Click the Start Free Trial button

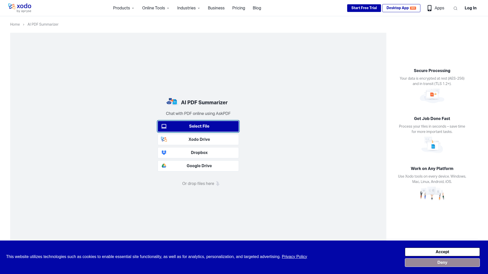[x=364, y=8]
